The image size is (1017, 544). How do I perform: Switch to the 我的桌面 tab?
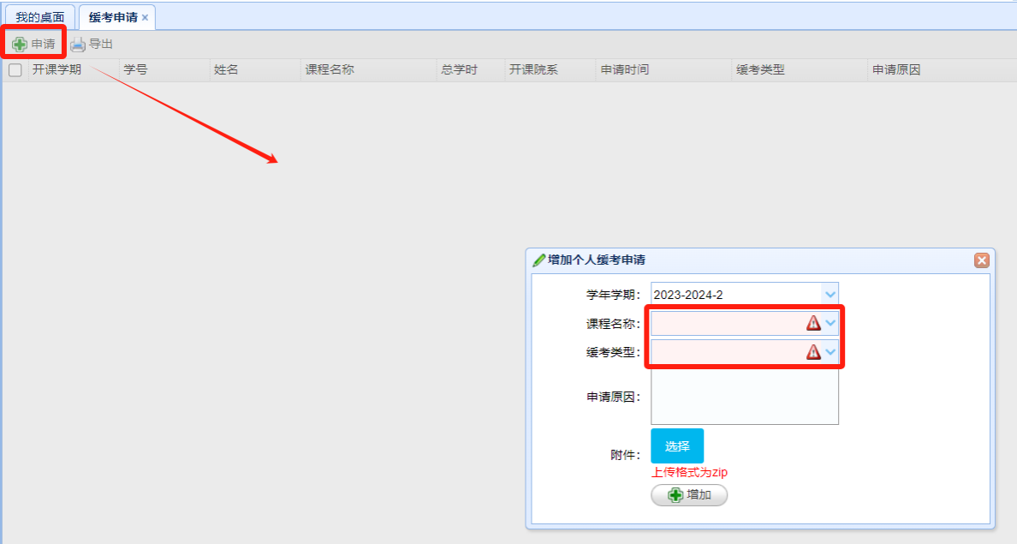(x=39, y=17)
